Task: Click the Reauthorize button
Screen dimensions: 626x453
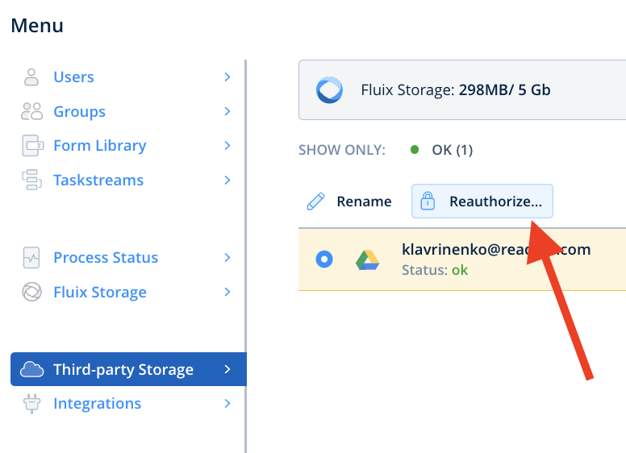Action: click(x=482, y=202)
